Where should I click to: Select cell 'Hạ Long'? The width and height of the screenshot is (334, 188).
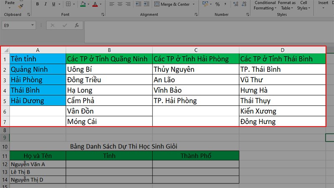point(109,90)
